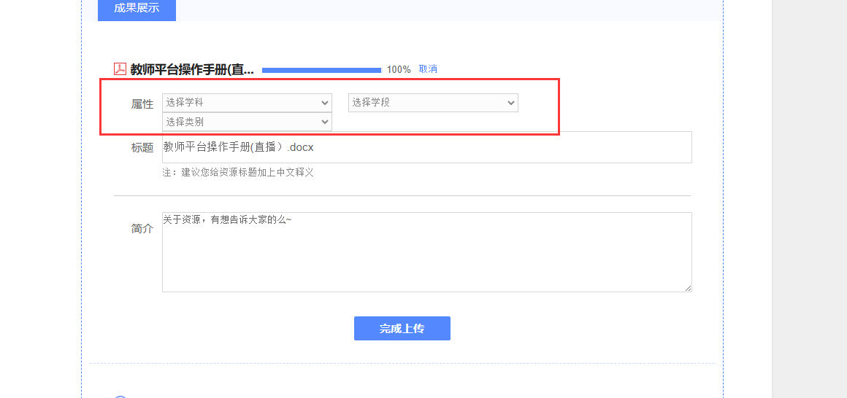Click the 100% progress percentage text
The width and height of the screenshot is (847, 398).
point(399,69)
